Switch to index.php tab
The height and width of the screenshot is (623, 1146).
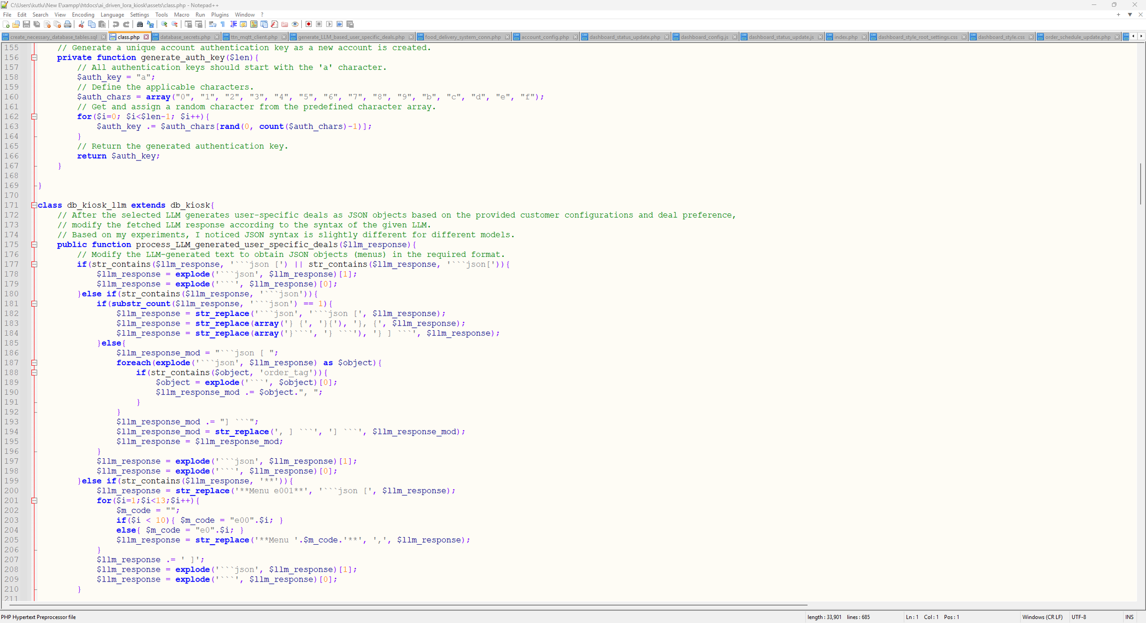pos(846,37)
